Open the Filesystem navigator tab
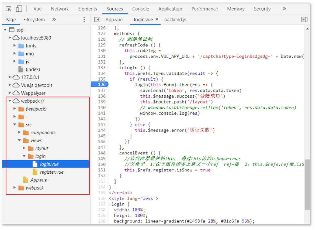315x230 pixels. point(34,20)
